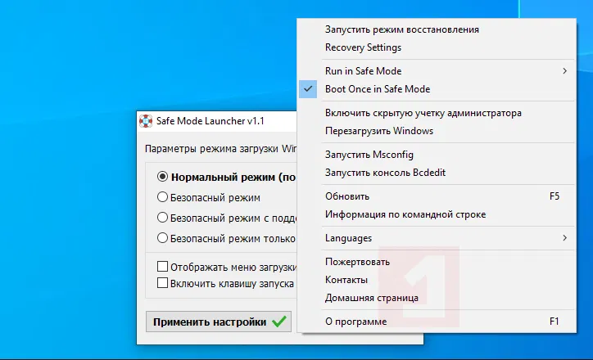Image resolution: width=593 pixels, height=360 pixels.
Task: Expand the Languages submenu arrow
Action: click(564, 238)
